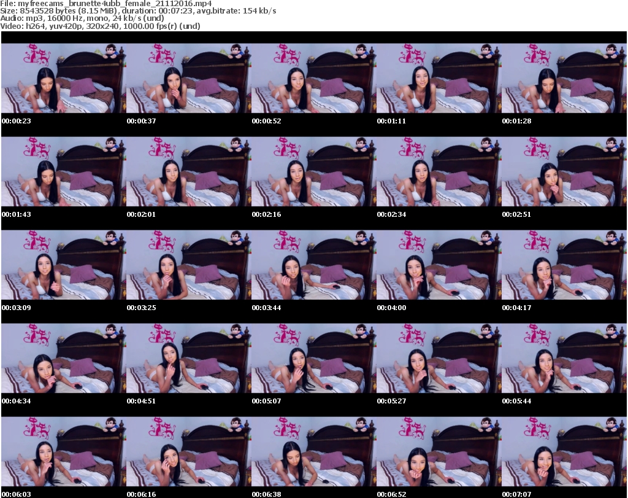Pick the video frame above 00:04:51
Image resolution: width=628 pixels, height=498 pixels.
189,359
